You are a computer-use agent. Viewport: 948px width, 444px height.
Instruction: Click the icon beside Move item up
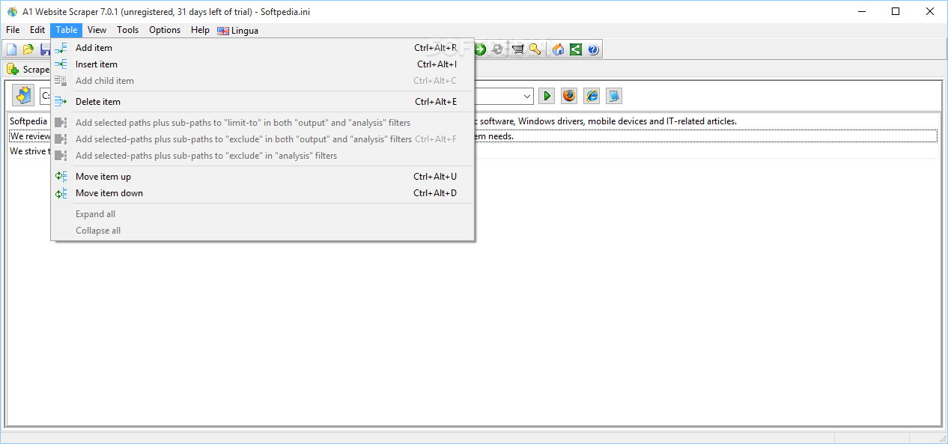point(61,177)
